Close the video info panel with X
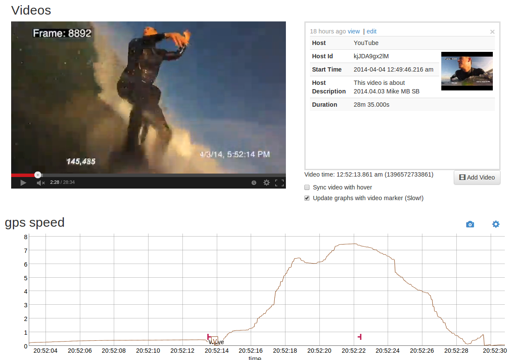Viewport: 519px width, 360px height. [x=492, y=32]
